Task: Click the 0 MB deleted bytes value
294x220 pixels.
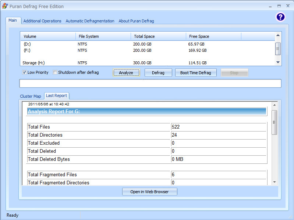Action: tap(177, 159)
